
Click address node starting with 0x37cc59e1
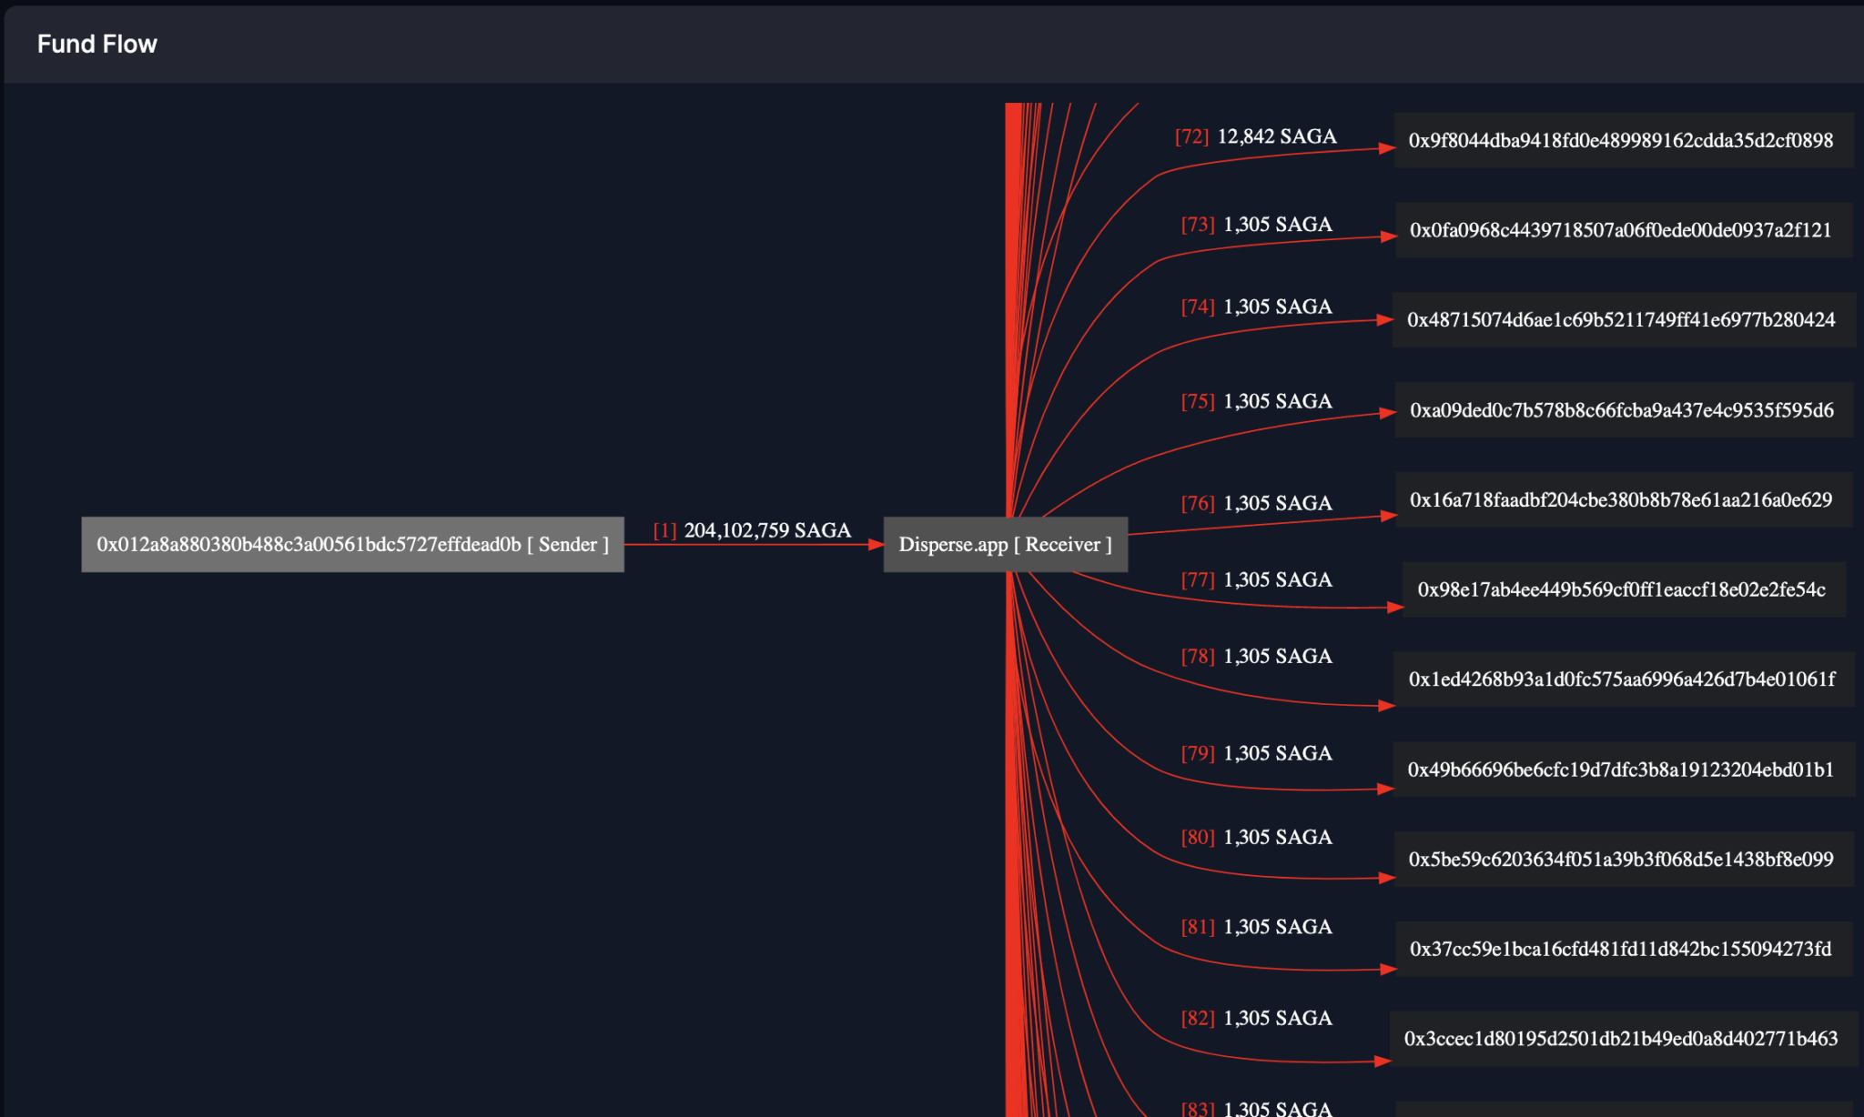click(1623, 949)
